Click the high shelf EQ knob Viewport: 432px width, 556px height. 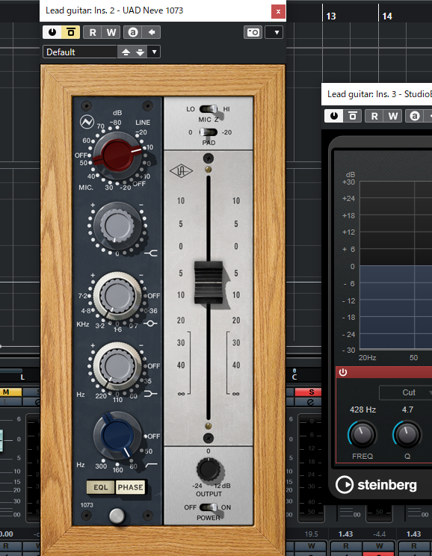[117, 225]
